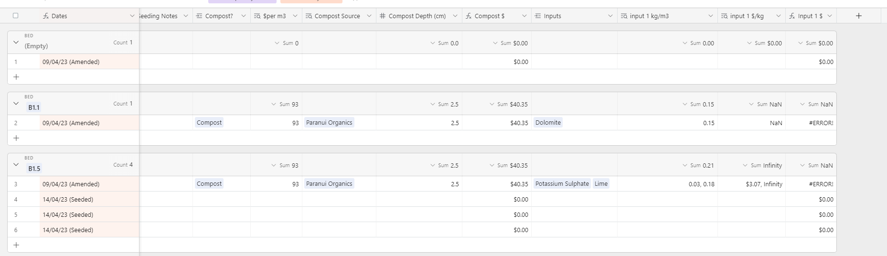Viewport: 887px width, 256px height.
Task: Open the Compost? column dropdown arrow
Action: click(x=243, y=16)
